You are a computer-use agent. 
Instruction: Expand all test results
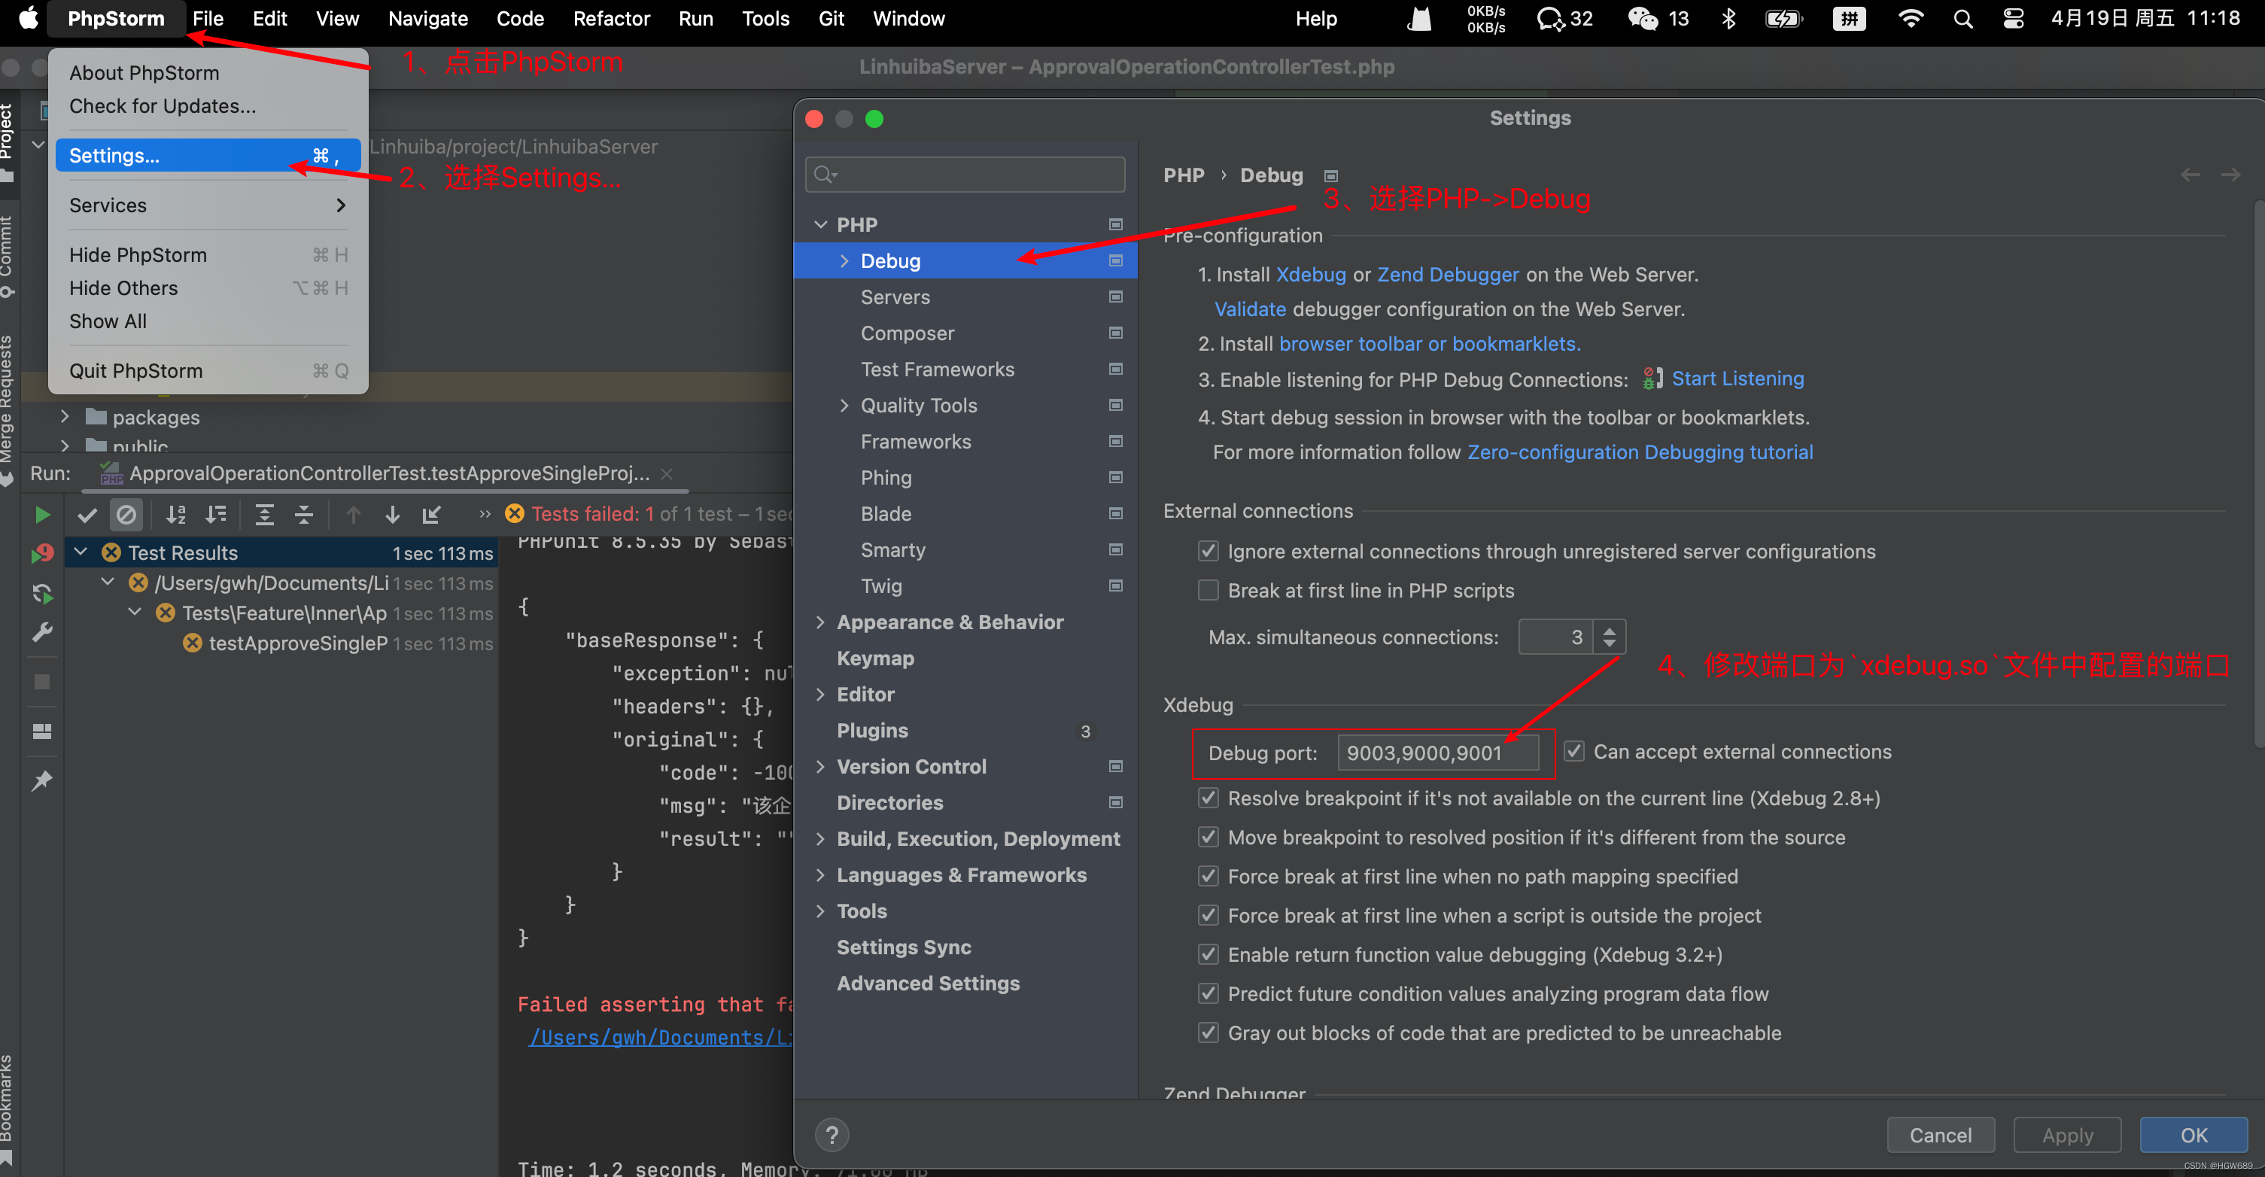pos(264,515)
